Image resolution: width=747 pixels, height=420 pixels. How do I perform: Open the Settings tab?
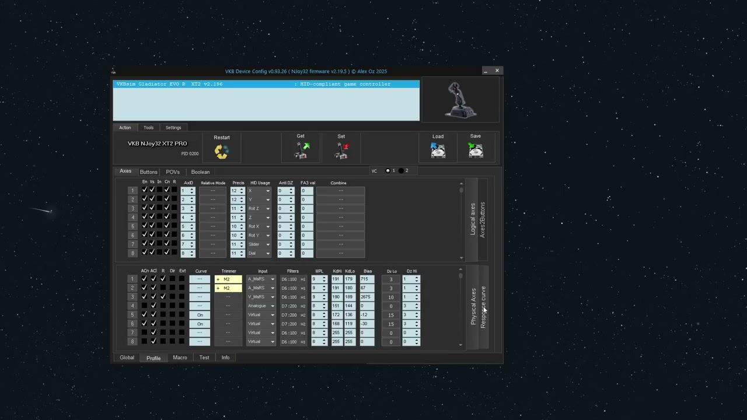(173, 128)
